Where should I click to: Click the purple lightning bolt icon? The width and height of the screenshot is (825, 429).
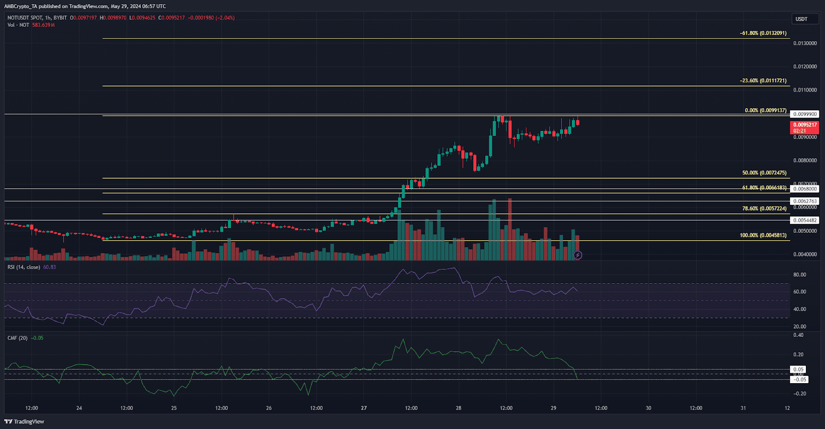[x=577, y=255]
